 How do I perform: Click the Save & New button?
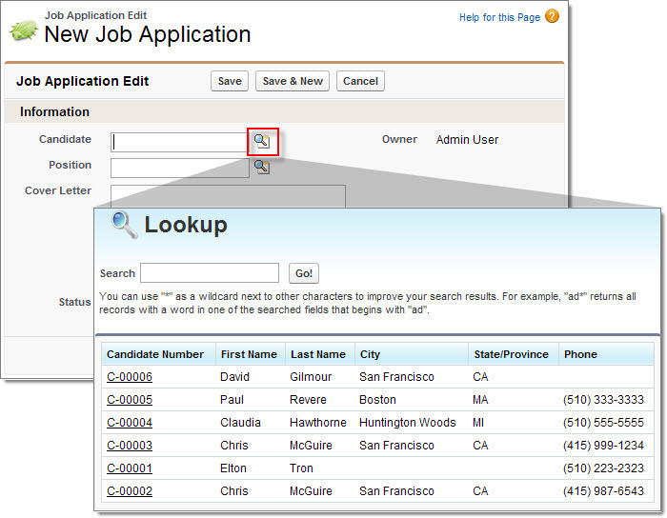pyautogui.click(x=293, y=81)
